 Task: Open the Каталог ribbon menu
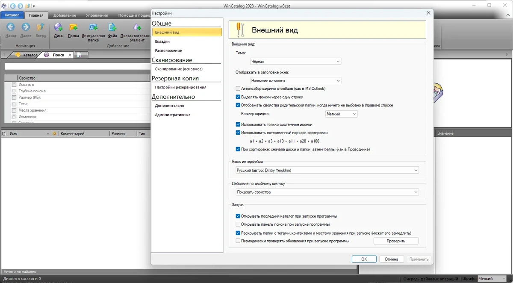pos(12,15)
